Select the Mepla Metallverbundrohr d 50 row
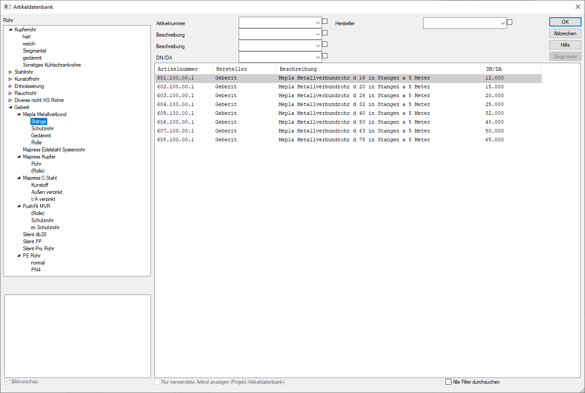Viewport: 585px width, 393px height. [x=349, y=122]
